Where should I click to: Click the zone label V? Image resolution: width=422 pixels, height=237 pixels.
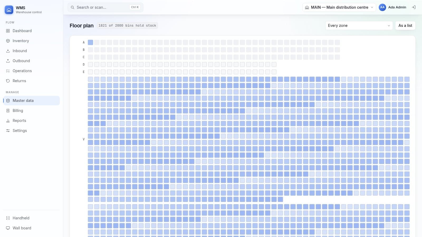click(84, 139)
